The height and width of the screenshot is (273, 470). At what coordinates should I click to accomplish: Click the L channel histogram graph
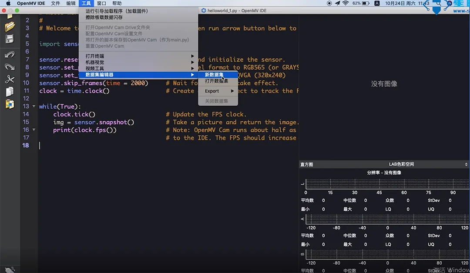pyautogui.click(x=387, y=184)
